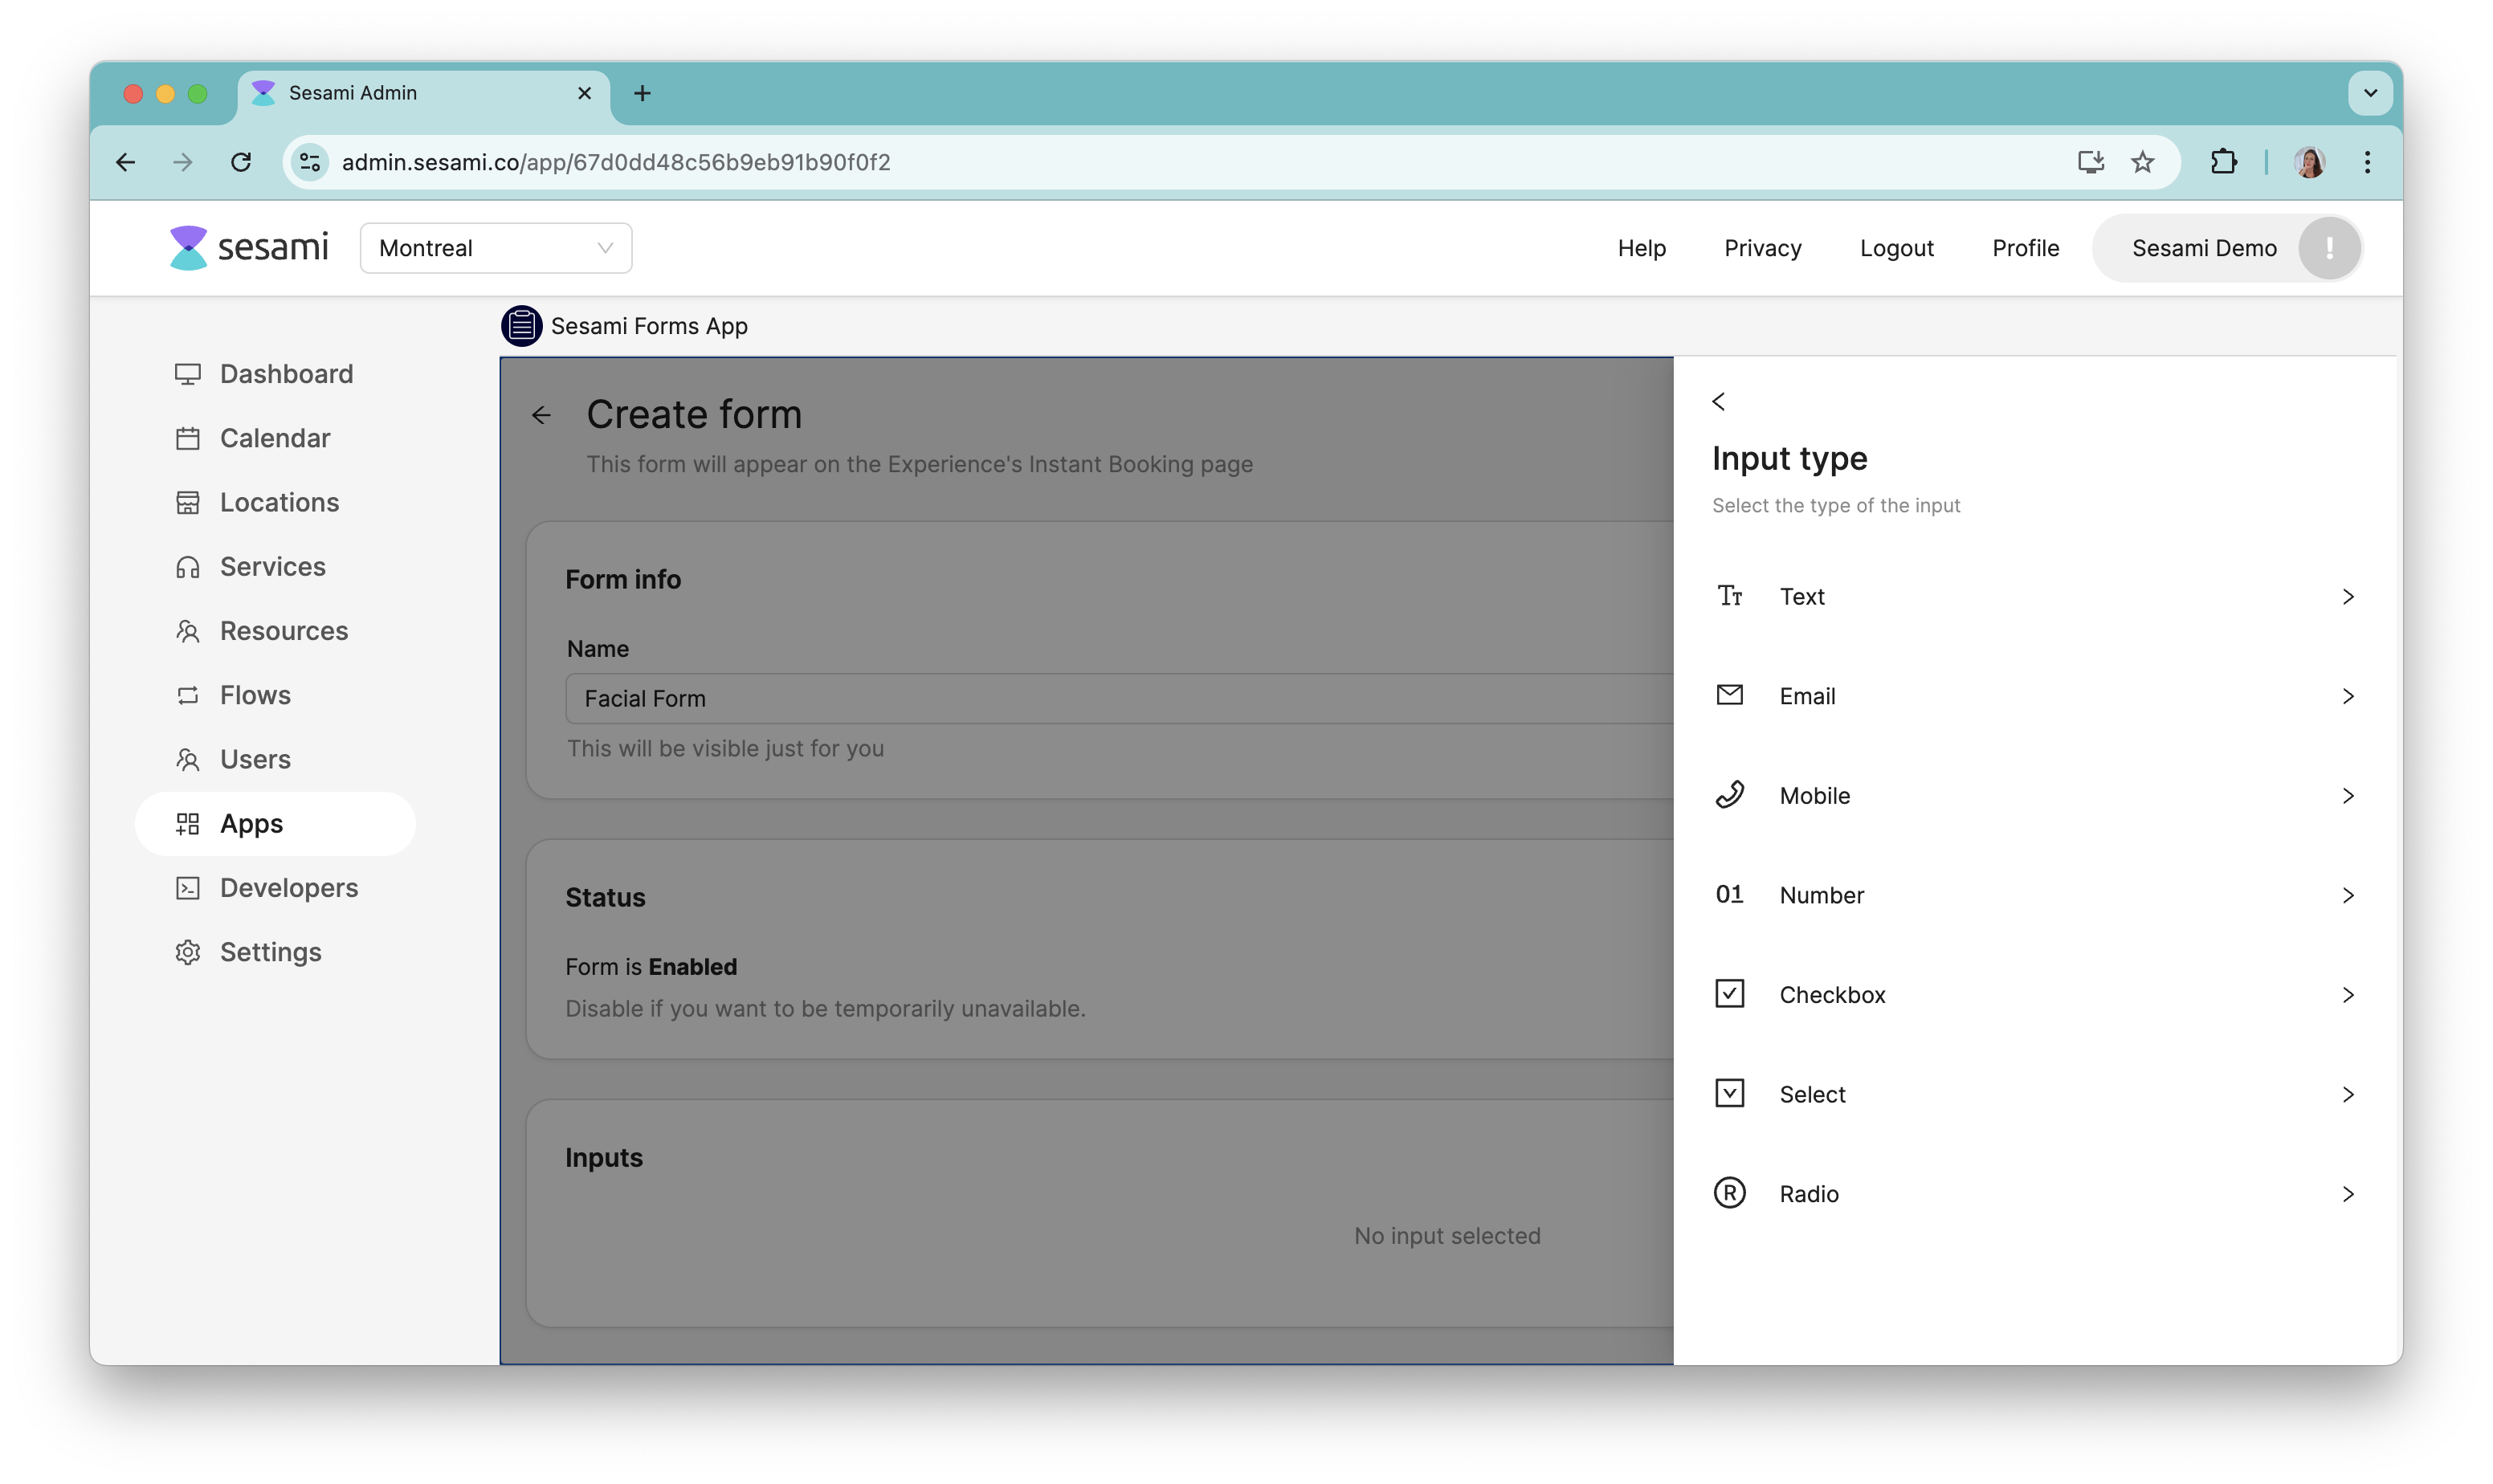Expand the Radio input type chevron

[x=2348, y=1194]
